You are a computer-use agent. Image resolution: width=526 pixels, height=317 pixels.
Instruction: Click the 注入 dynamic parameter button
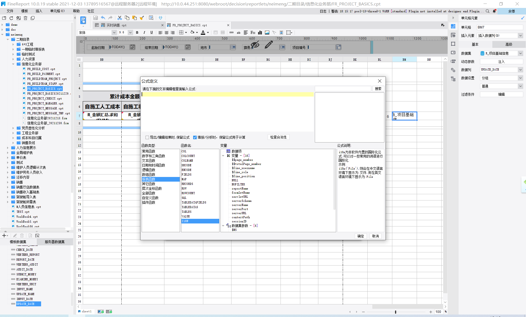pyautogui.click(x=501, y=62)
